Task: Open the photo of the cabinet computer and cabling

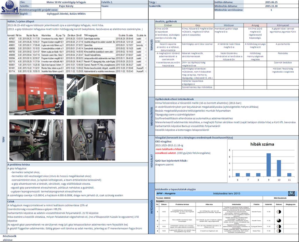Action: 91,140
